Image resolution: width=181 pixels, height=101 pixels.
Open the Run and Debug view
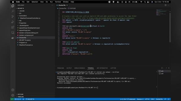13,22
